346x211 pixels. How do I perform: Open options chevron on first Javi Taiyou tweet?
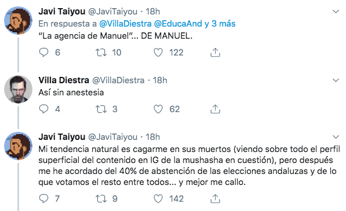pos(336,12)
